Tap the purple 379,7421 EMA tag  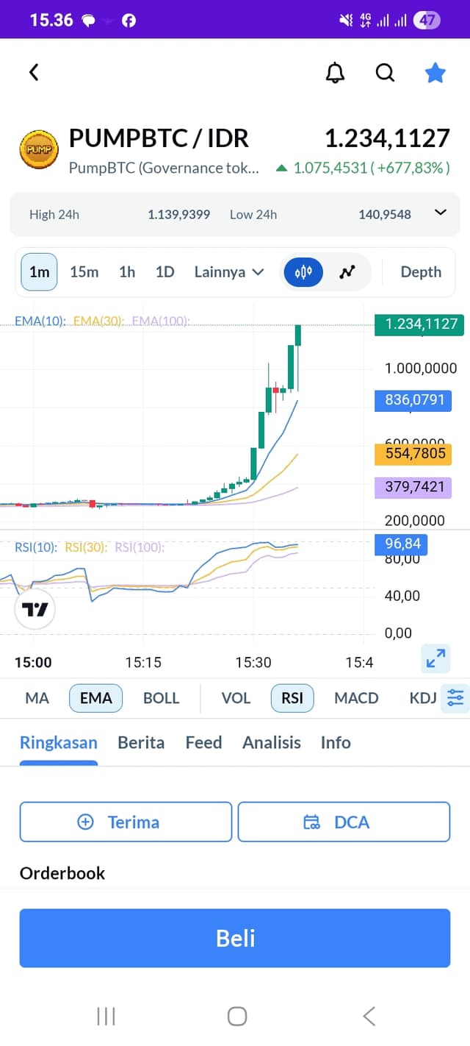click(x=413, y=486)
